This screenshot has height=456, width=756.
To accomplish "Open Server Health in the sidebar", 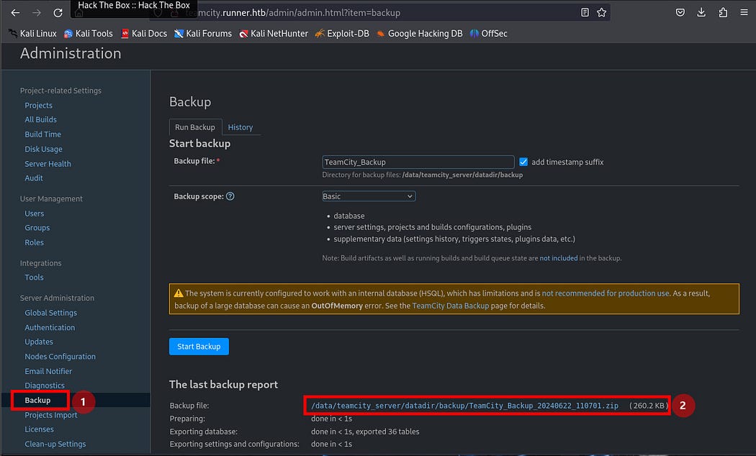I will [x=48, y=164].
